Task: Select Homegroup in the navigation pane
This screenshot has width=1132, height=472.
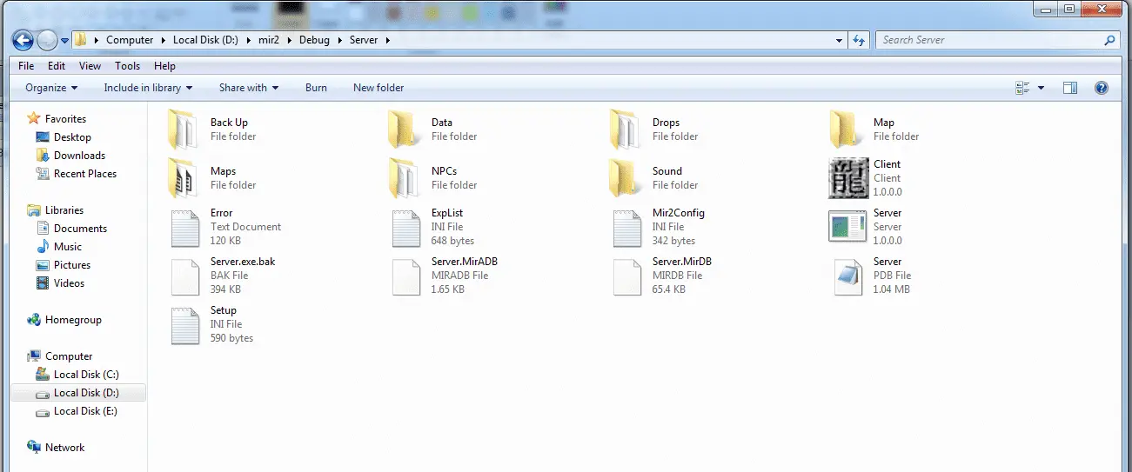Action: [x=73, y=320]
